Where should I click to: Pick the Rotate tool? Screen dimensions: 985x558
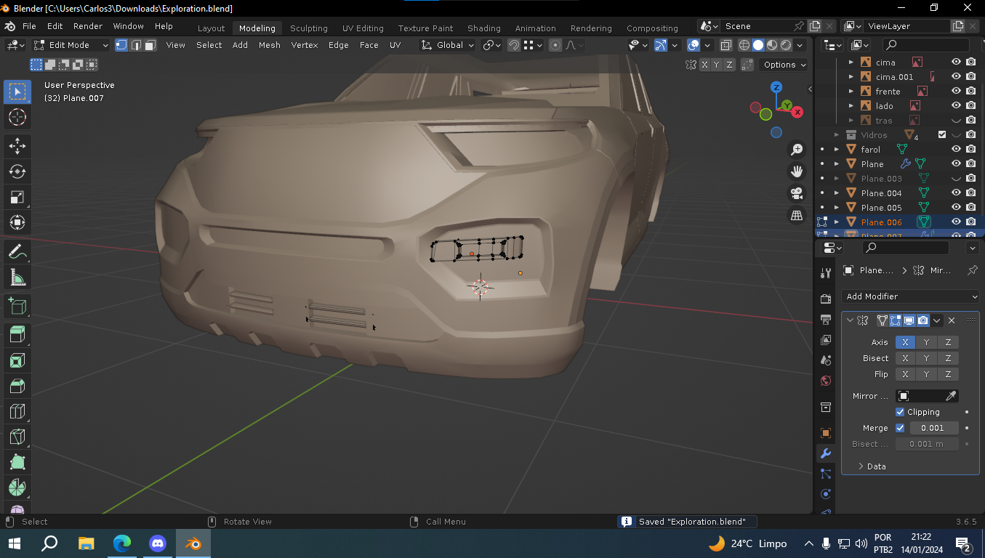[x=17, y=171]
